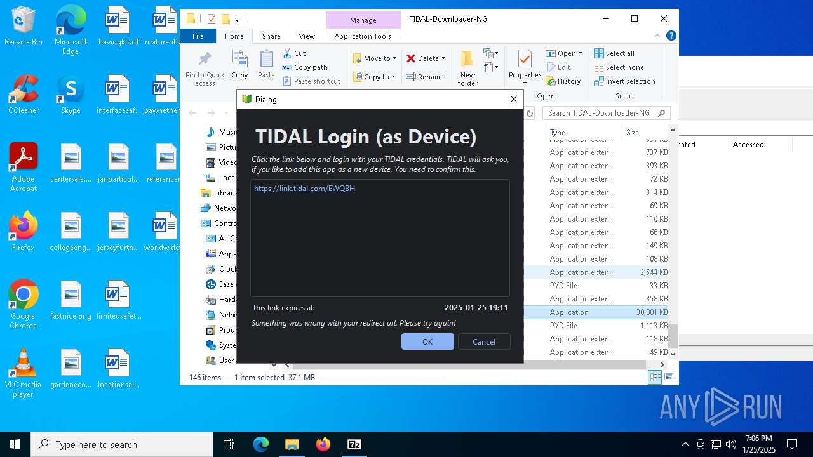
Task: Sort by the Size column header
Action: tap(645, 133)
